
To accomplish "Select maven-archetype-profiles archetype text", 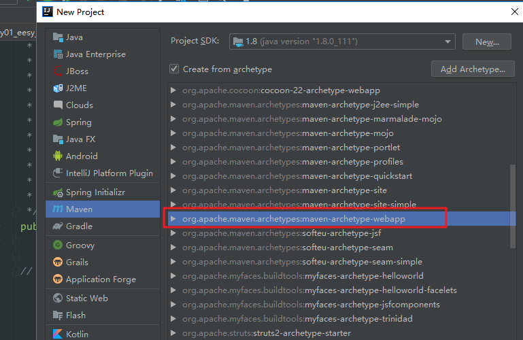I will click(352, 162).
